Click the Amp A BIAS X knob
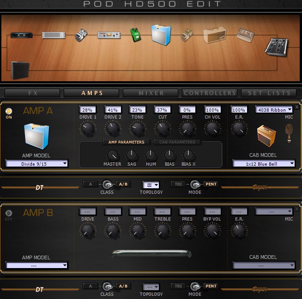Viewport: 302px width, 299px height. (x=188, y=155)
